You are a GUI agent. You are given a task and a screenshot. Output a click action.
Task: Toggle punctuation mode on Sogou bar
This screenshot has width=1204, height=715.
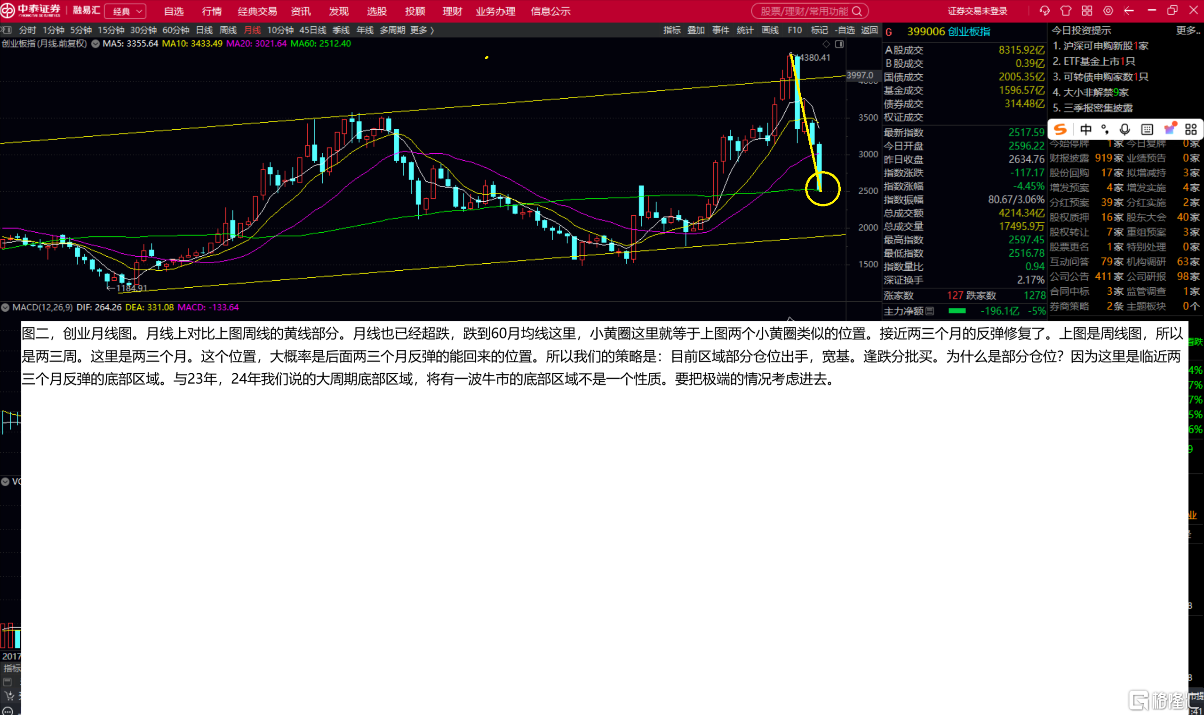(1105, 129)
